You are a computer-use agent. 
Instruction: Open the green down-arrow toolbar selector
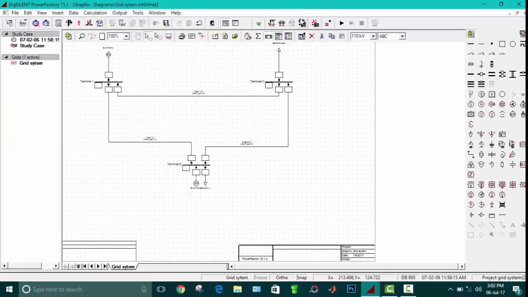[x=259, y=24]
